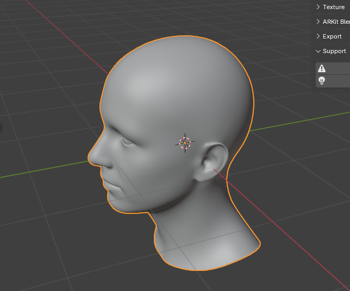Collapse the Support panel
The height and width of the screenshot is (291, 350).
[x=334, y=51]
